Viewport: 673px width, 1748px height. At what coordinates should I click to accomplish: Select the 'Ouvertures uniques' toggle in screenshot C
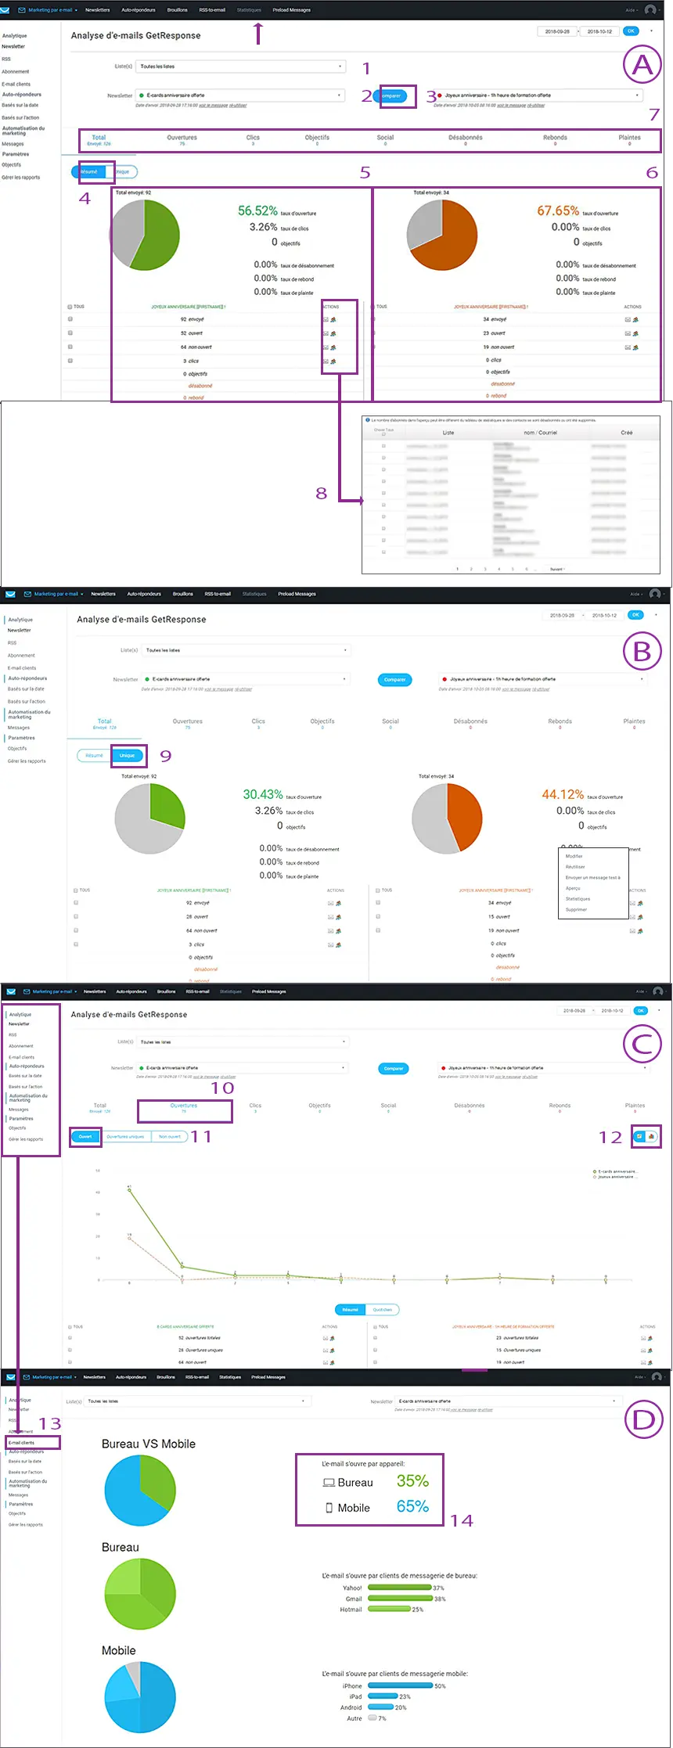(x=125, y=1136)
